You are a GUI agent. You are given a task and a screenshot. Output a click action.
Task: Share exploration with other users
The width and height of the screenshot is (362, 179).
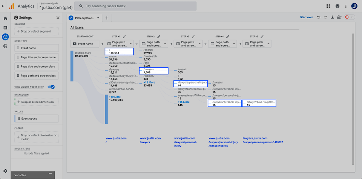point(339,17)
